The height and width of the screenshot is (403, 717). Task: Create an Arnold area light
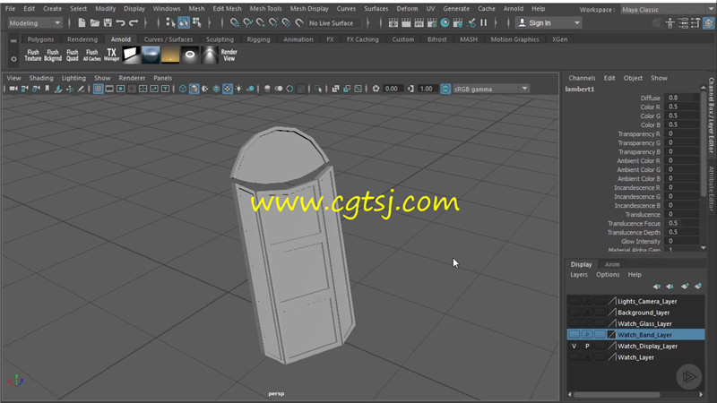click(x=131, y=55)
